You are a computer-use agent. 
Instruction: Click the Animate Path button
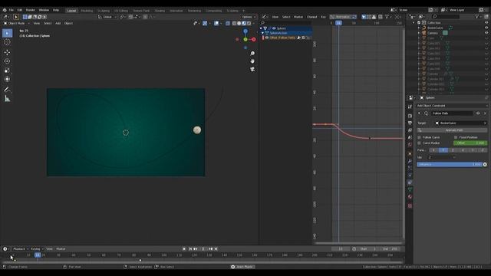coord(452,130)
